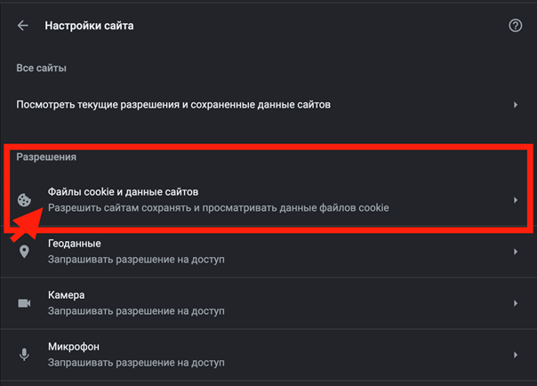537x386 pixels.
Task: Open Посмотреть текущие разрешения и сохраненные данные сайтов
Action: click(268, 105)
